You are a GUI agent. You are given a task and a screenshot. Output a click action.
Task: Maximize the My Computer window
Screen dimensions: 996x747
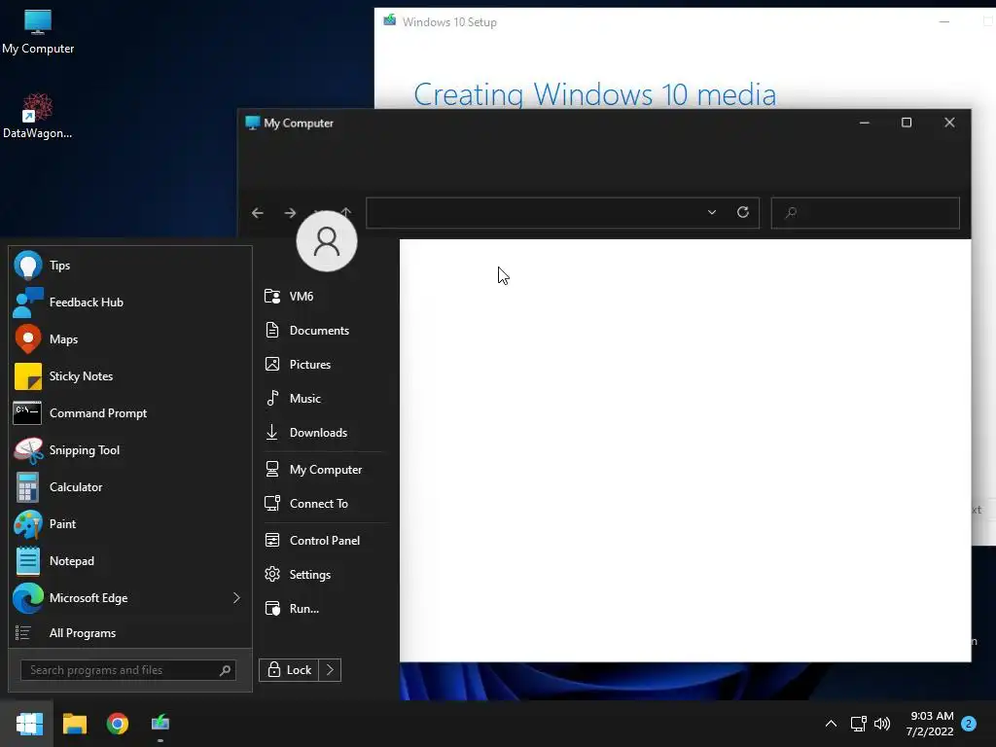pyautogui.click(x=907, y=123)
